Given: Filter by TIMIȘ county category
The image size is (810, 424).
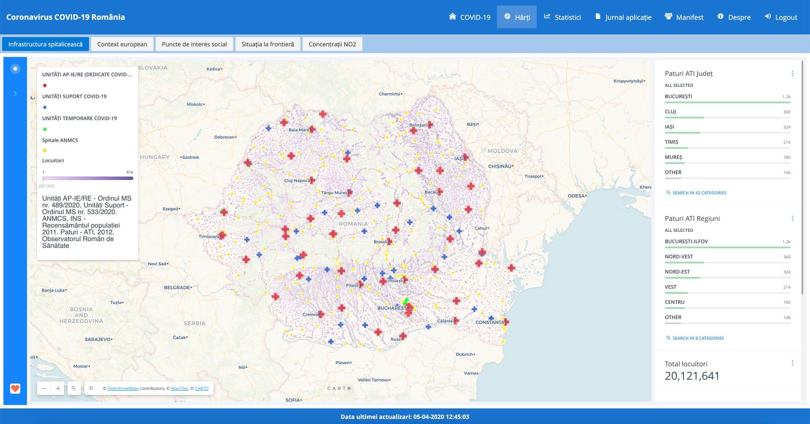Looking at the screenshot, I should pyautogui.click(x=728, y=143).
